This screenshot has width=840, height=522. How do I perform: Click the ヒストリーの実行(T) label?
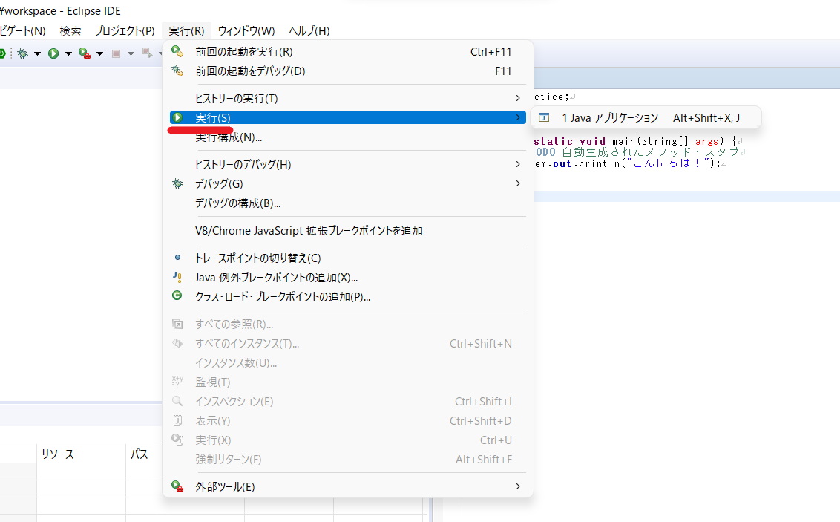236,99
